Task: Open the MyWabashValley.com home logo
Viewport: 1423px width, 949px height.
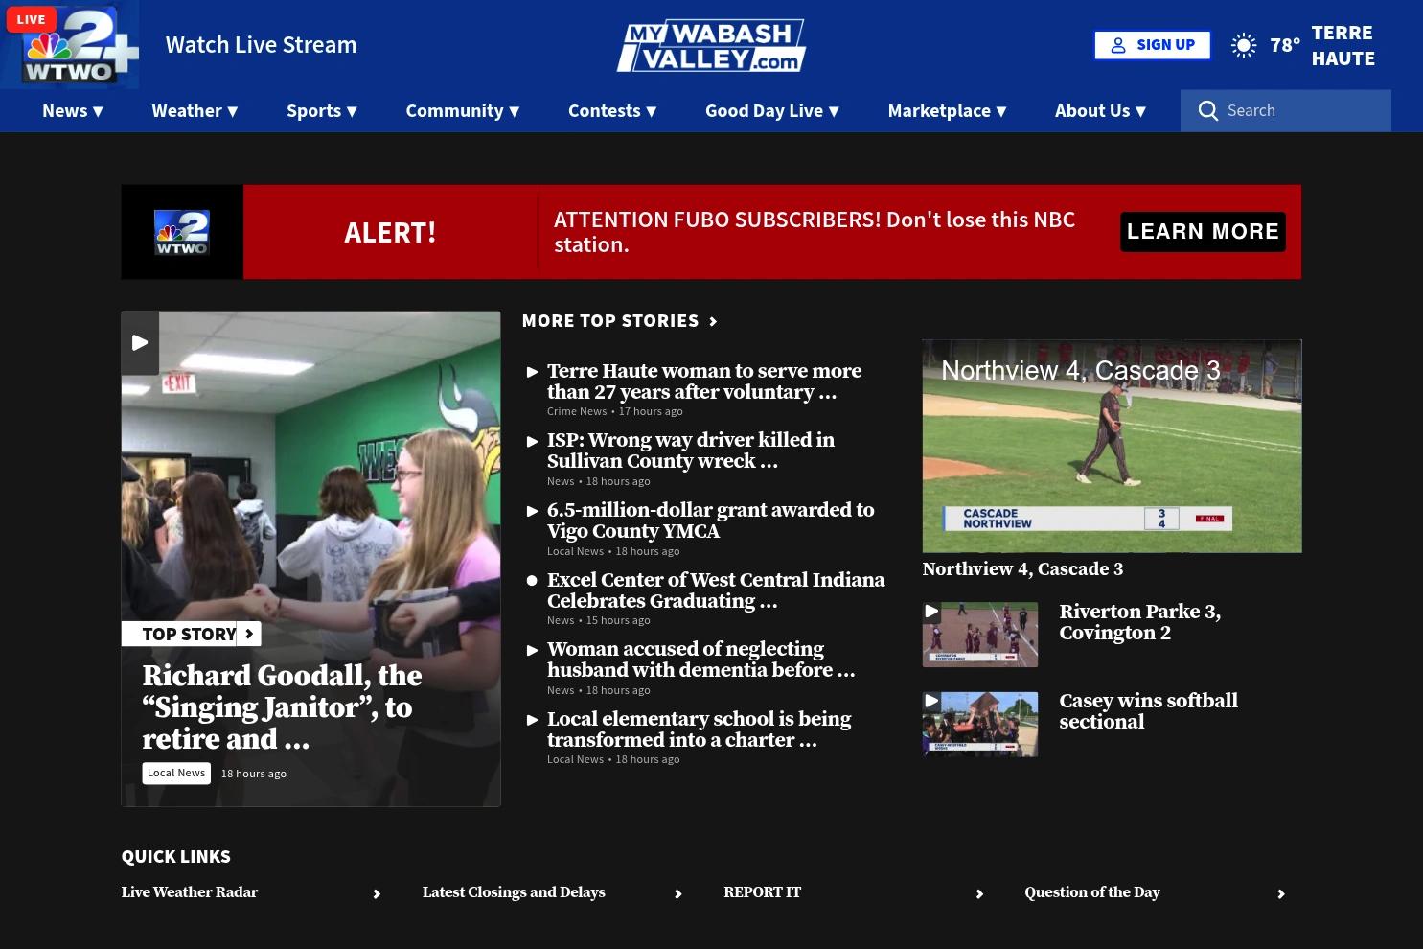Action: 710,45
